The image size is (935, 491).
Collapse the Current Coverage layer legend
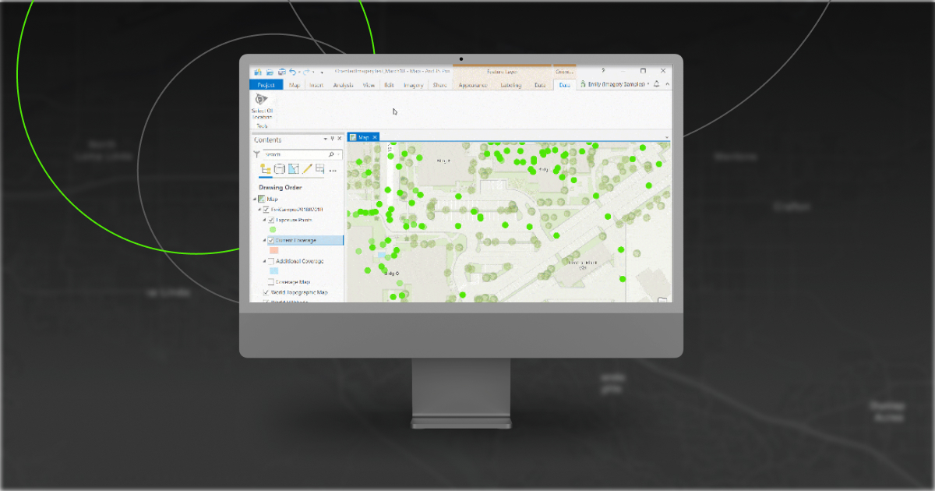coord(264,241)
